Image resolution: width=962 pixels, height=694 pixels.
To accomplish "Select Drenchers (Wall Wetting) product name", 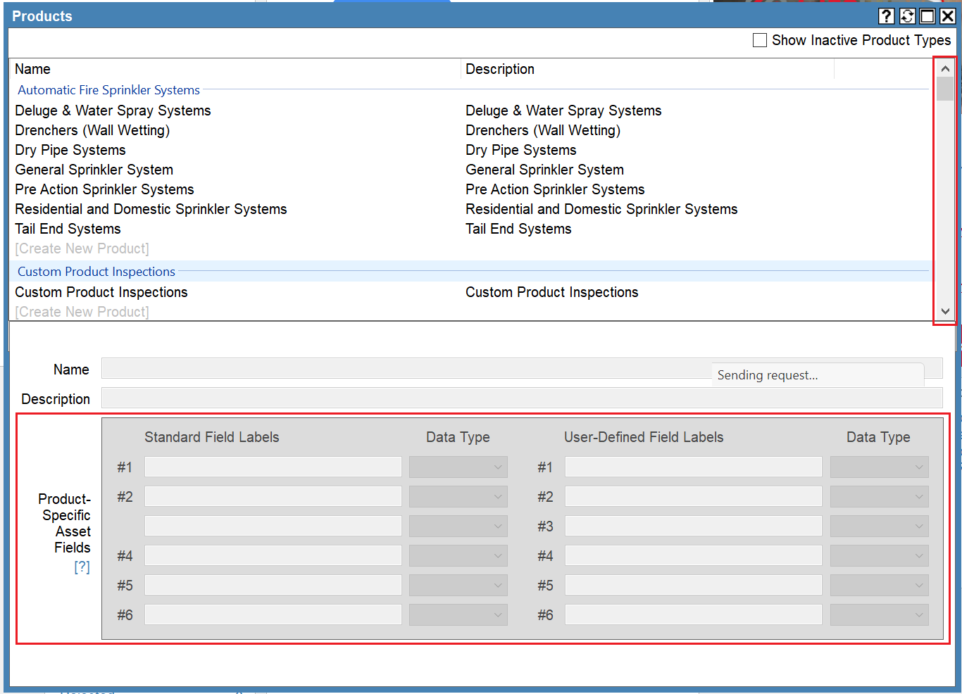I will (92, 130).
